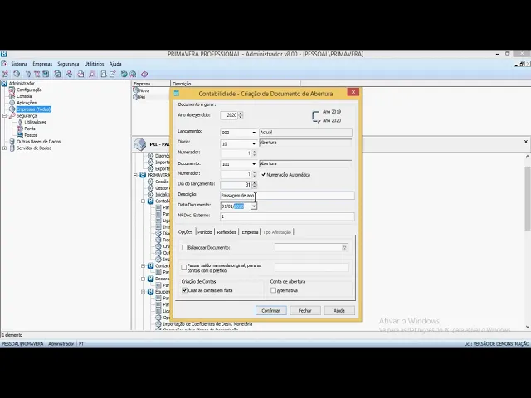The height and width of the screenshot is (398, 531).
Task: Click the Sistema menu bar icon
Action: (4, 64)
